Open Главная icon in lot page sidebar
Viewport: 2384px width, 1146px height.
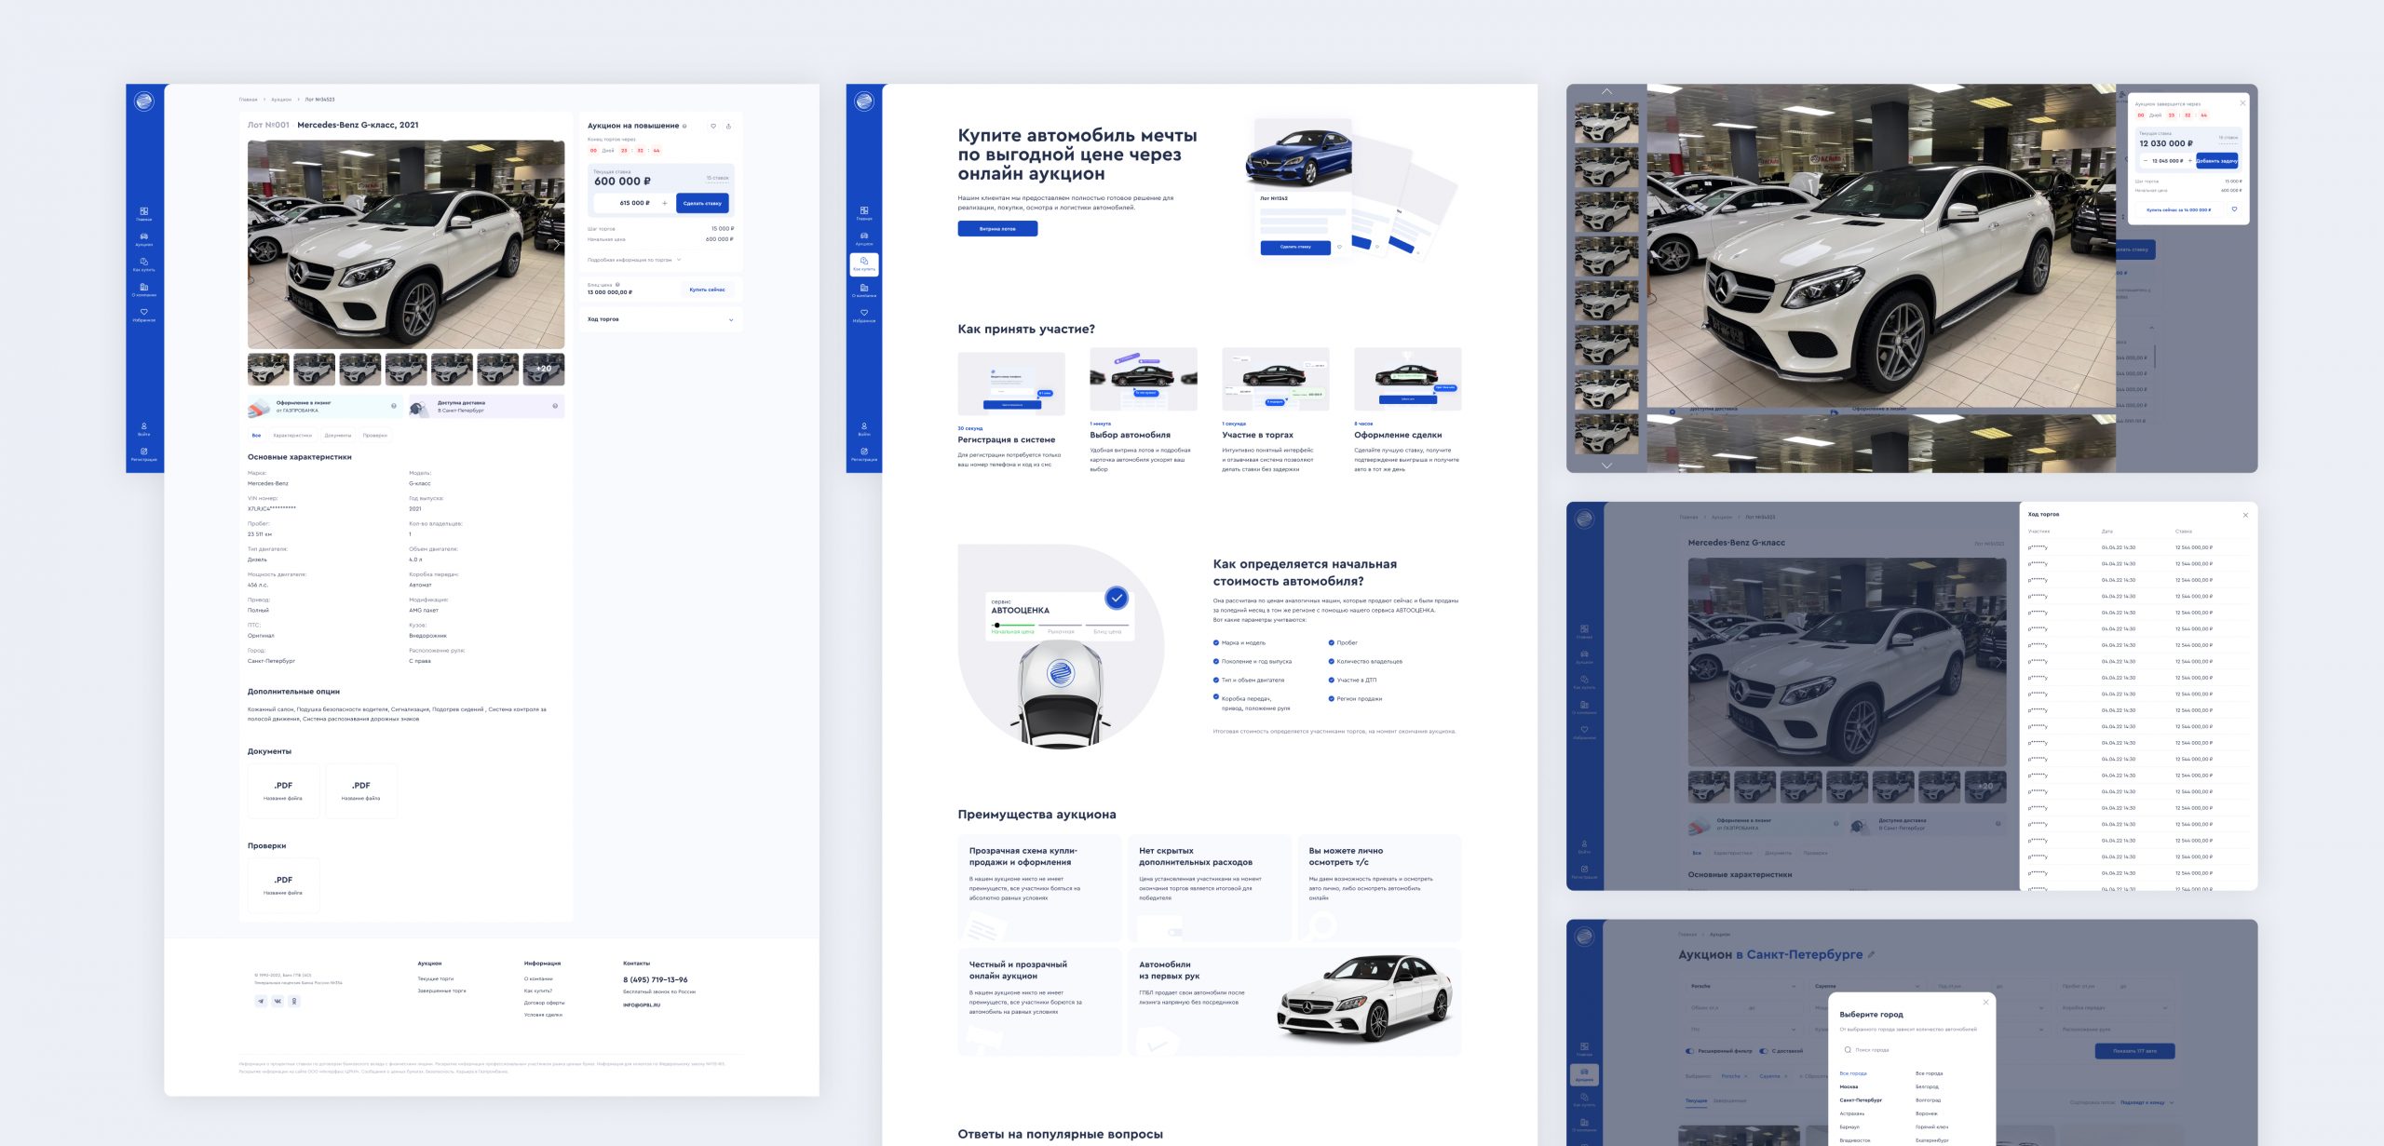(x=144, y=213)
